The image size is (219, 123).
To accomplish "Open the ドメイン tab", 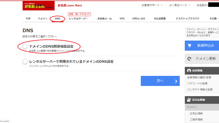I will click(x=43, y=19).
